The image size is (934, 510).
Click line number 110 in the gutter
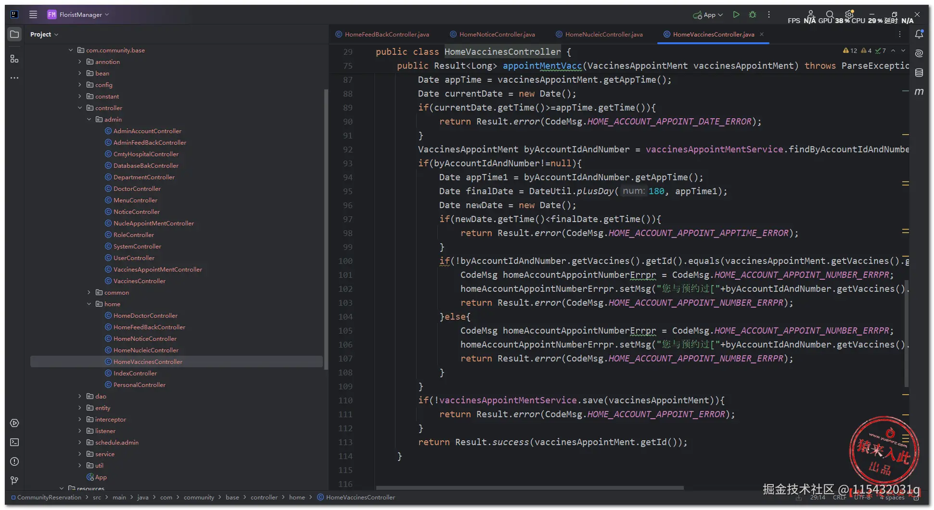tap(345, 400)
